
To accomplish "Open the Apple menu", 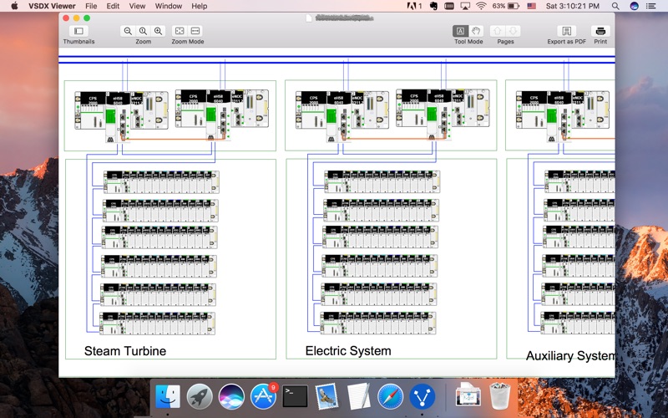I will click(x=14, y=6).
